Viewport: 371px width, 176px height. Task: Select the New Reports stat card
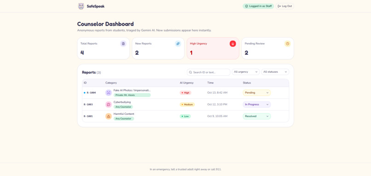point(158,48)
